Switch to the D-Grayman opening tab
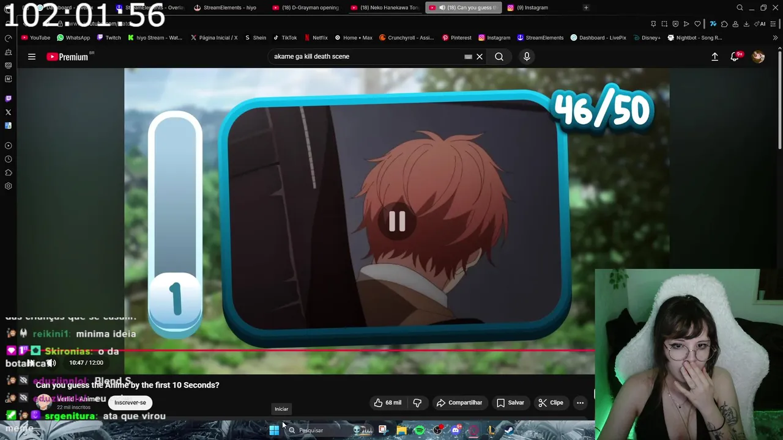Viewport: 783px width, 440px height. pos(305,7)
